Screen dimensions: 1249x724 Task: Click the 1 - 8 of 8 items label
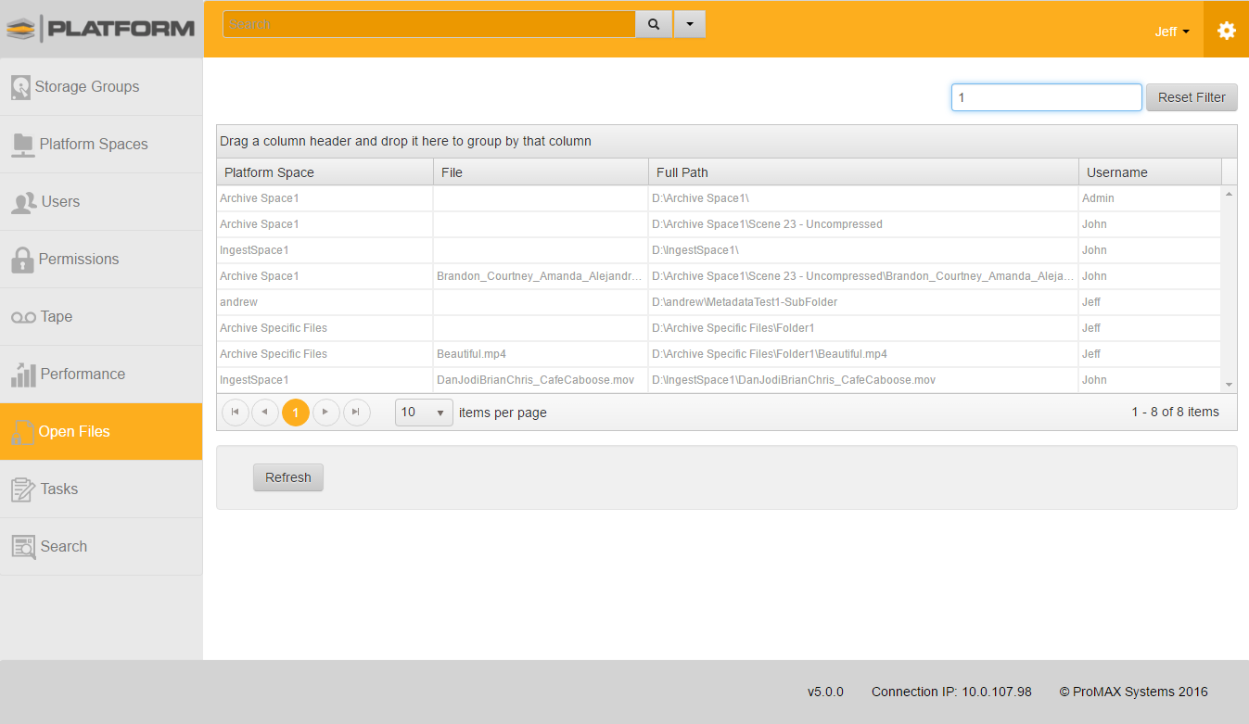[1175, 412]
